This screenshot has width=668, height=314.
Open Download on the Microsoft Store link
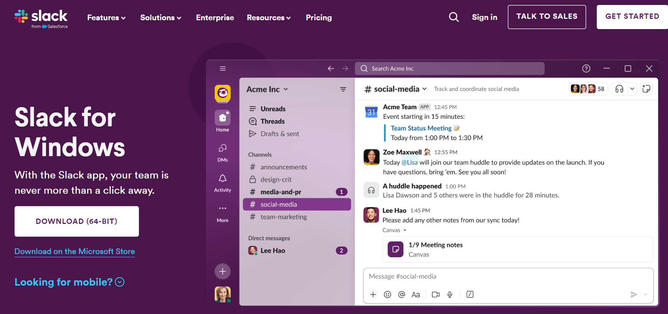75,251
